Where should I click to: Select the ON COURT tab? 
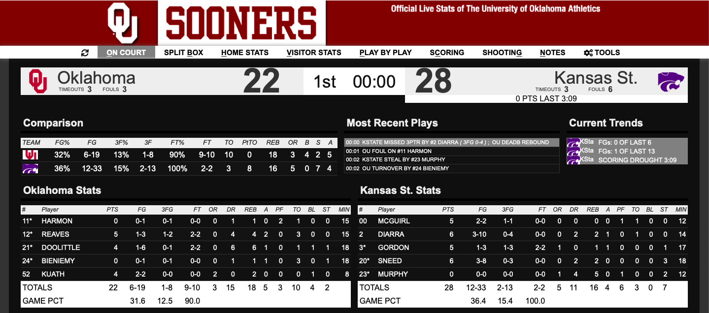click(126, 53)
